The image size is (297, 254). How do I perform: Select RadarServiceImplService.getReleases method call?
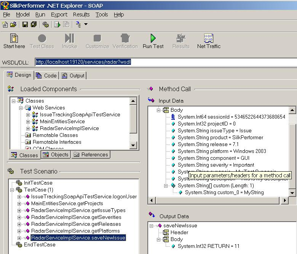click(x=76, y=224)
